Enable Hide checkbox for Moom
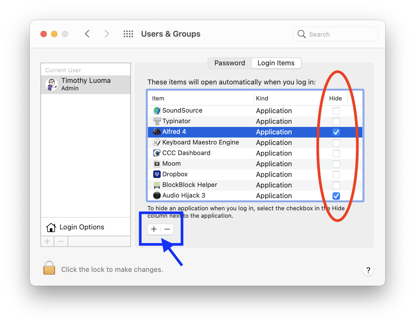The image size is (415, 325). pyautogui.click(x=336, y=164)
